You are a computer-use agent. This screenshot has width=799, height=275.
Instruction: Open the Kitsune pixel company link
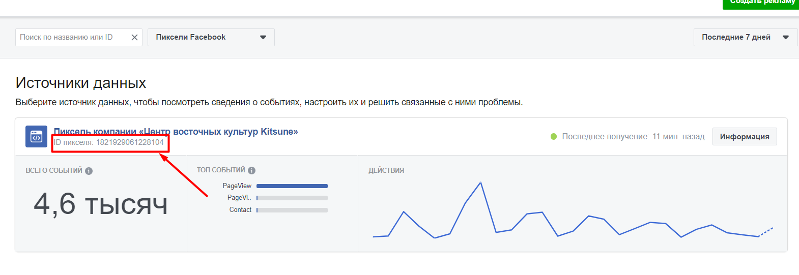click(176, 132)
